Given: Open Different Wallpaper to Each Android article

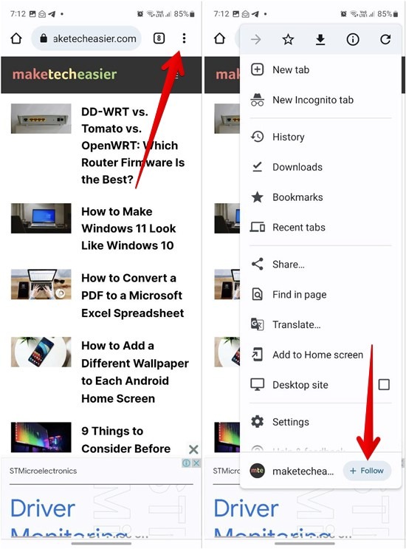Looking at the screenshot, I should click(135, 372).
